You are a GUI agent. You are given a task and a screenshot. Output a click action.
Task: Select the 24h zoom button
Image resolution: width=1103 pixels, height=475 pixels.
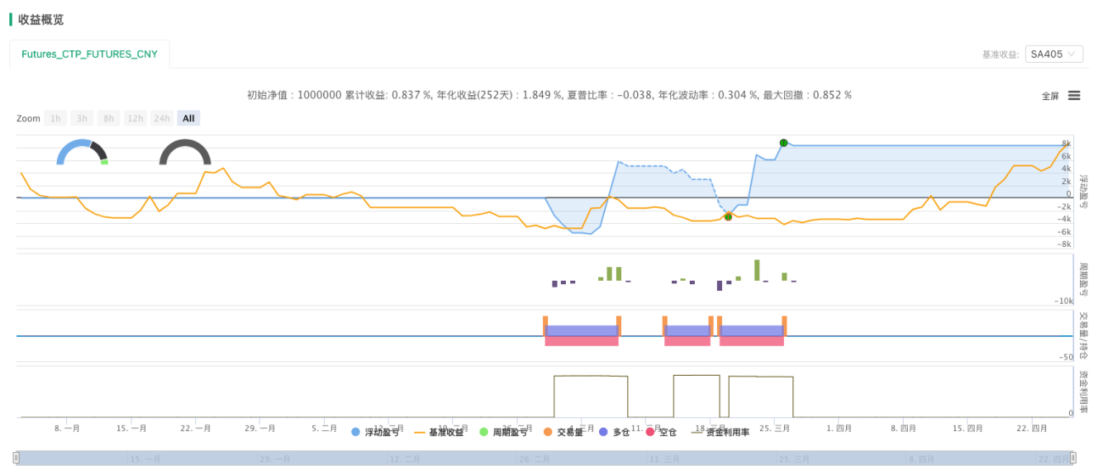(x=161, y=119)
